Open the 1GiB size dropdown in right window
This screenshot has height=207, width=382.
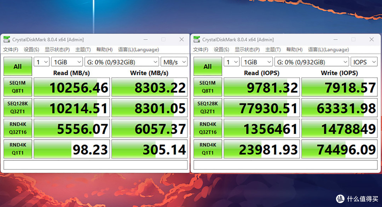click(257, 62)
